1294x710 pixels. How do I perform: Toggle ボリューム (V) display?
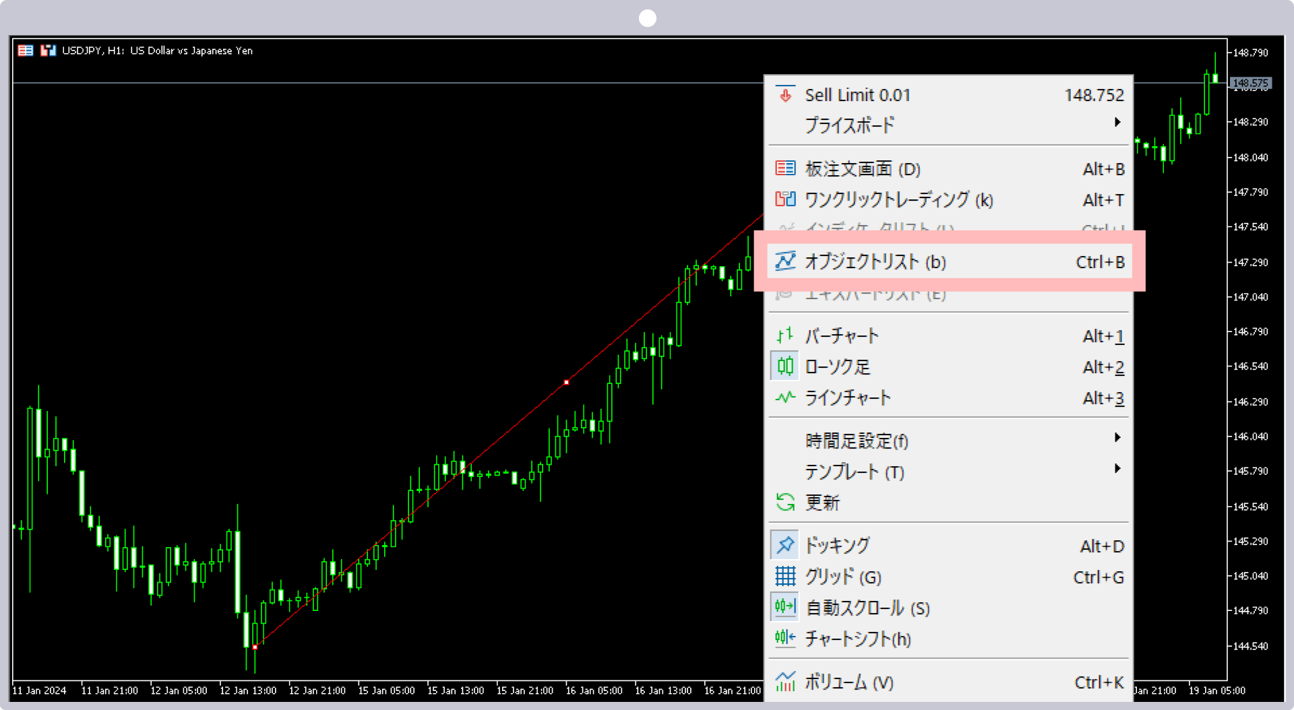pos(949,682)
